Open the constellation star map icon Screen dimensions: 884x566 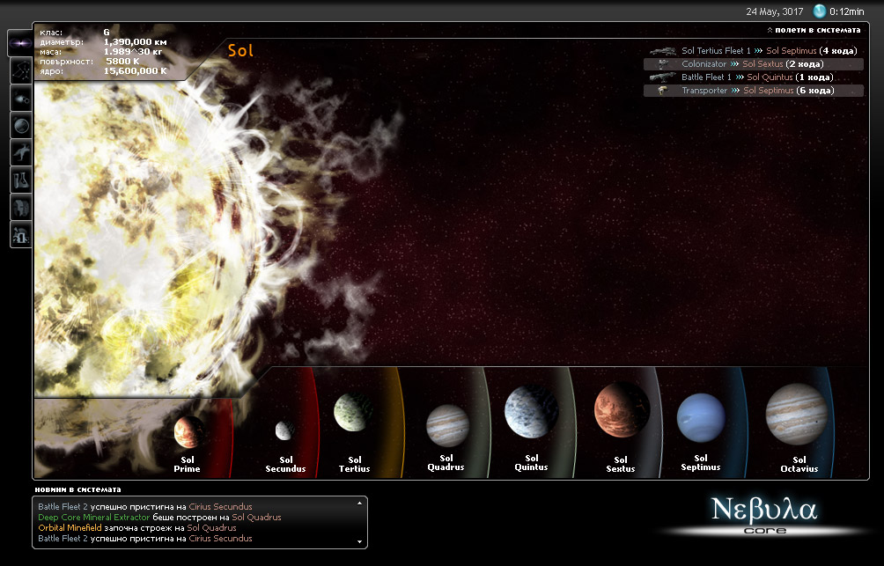point(20,70)
